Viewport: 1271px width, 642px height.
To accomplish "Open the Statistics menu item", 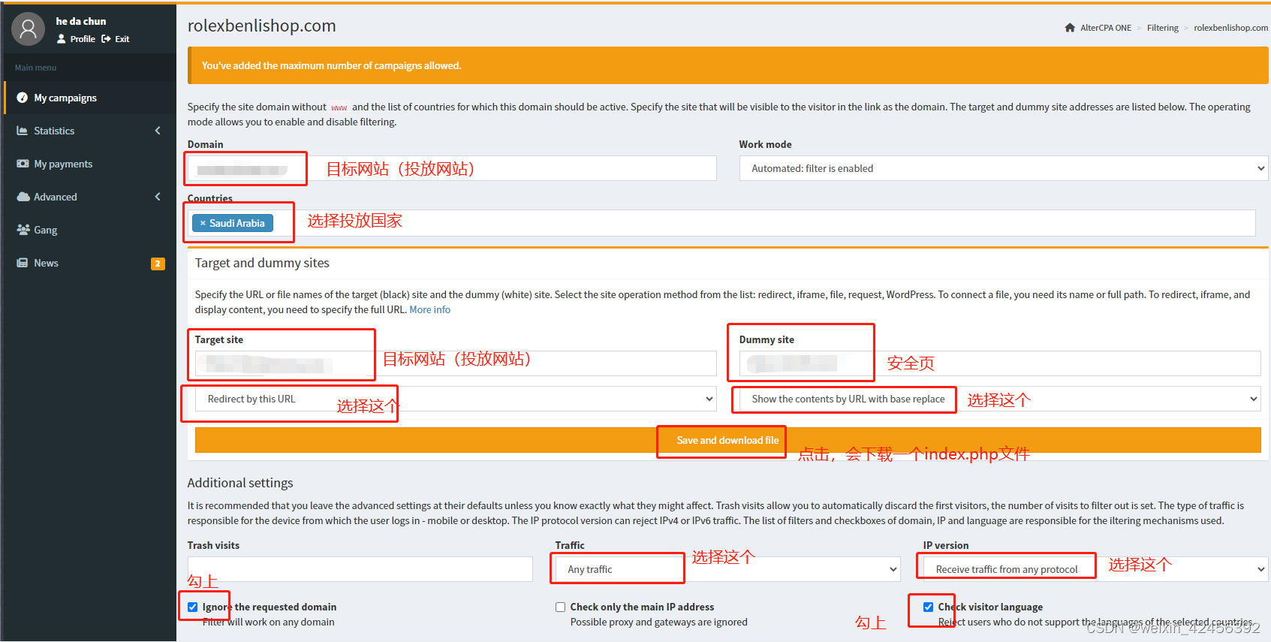I will (x=90, y=131).
